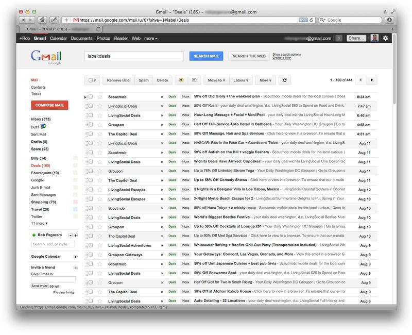The width and height of the screenshot is (412, 335).
Task: Open Documents from the Google bar
Action: point(82,38)
